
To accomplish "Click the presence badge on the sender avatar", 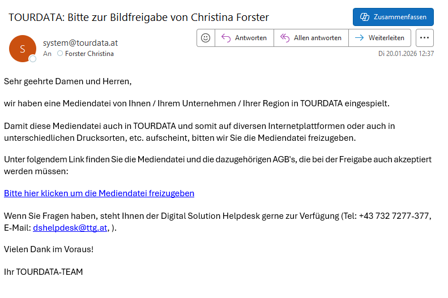I will pyautogui.click(x=33, y=59).
